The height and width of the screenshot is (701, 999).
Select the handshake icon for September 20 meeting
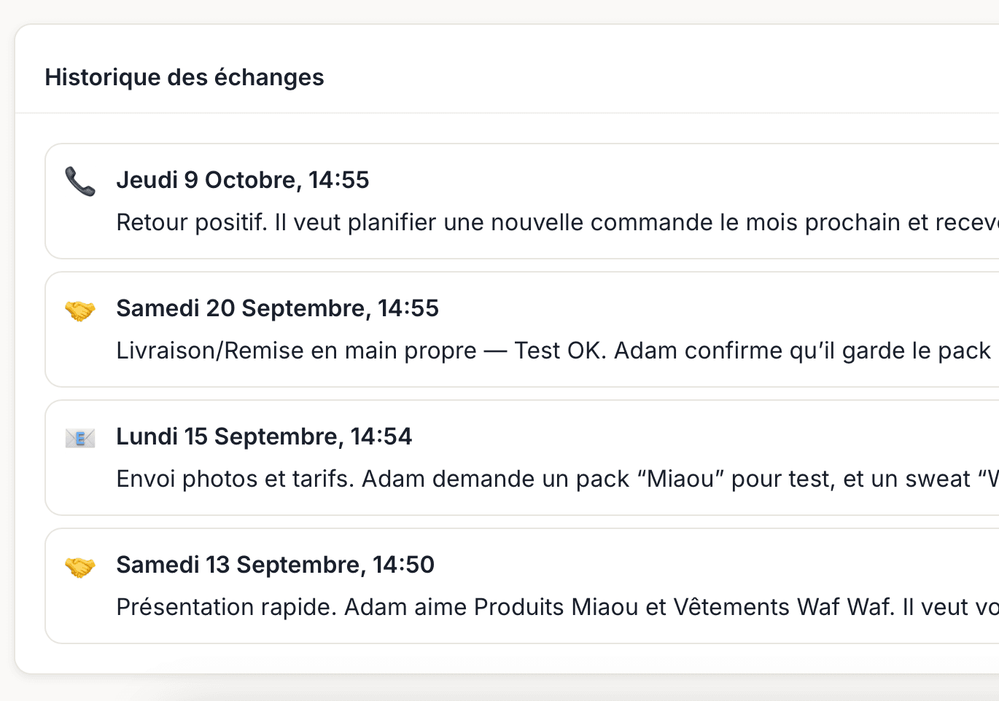tap(79, 310)
